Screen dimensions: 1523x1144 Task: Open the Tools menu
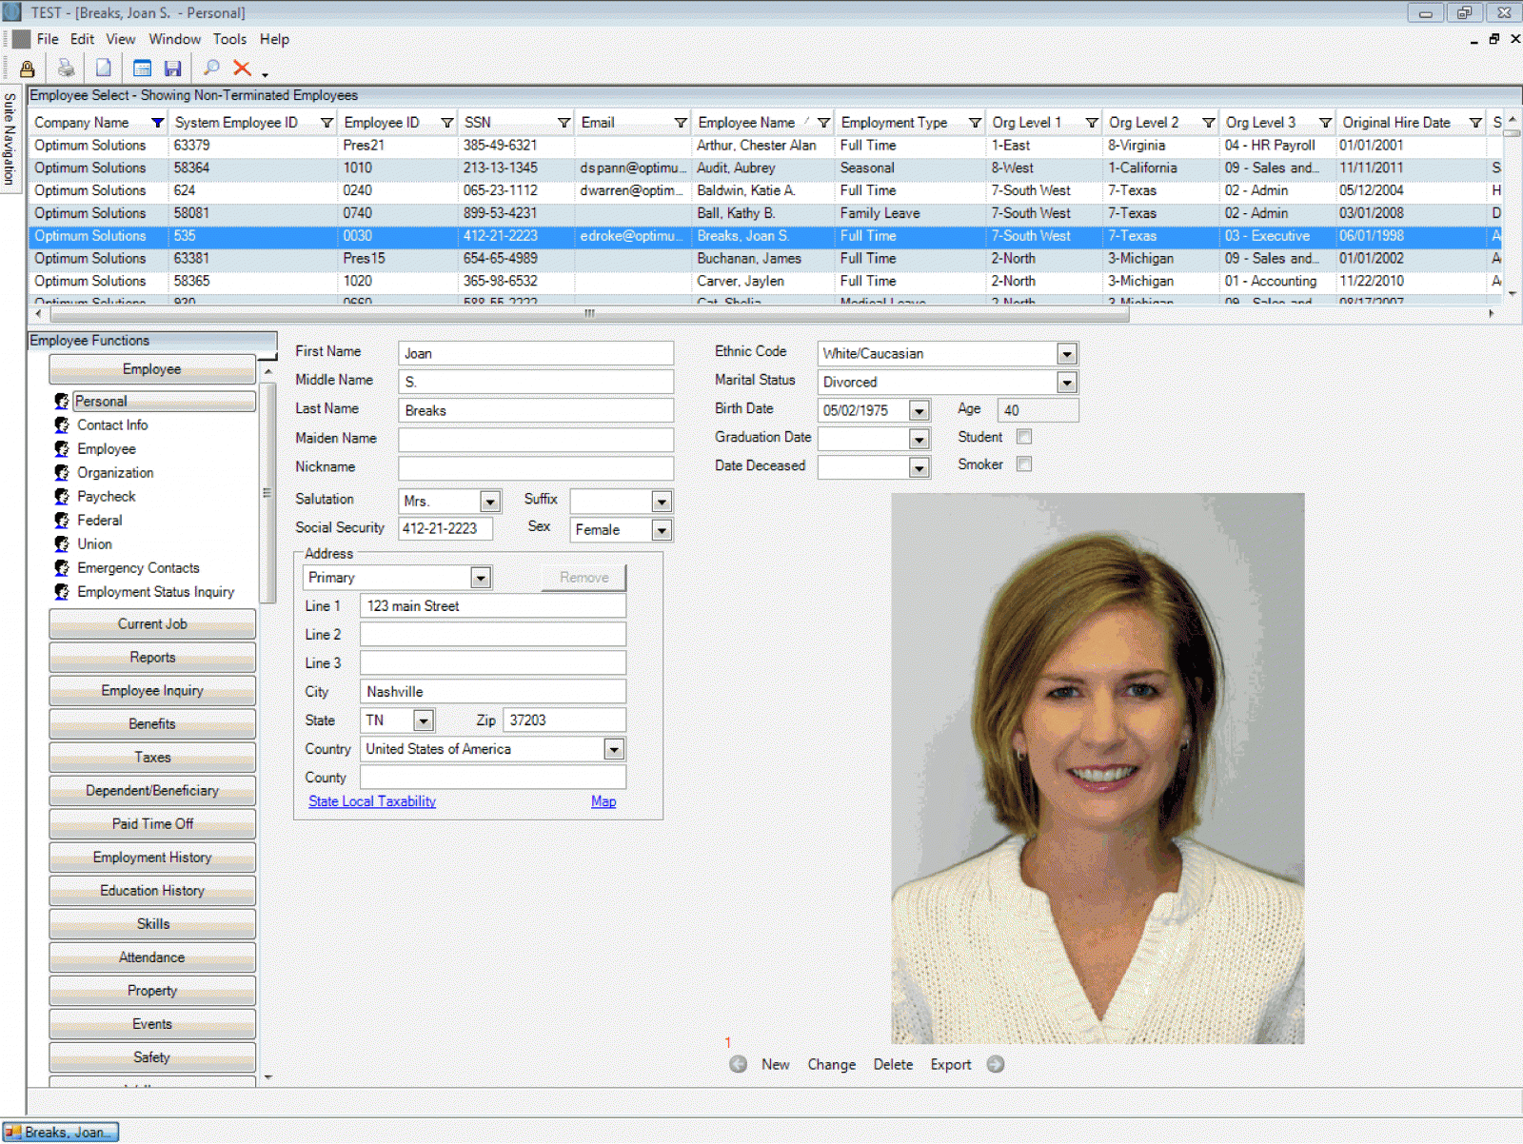pyautogui.click(x=229, y=39)
